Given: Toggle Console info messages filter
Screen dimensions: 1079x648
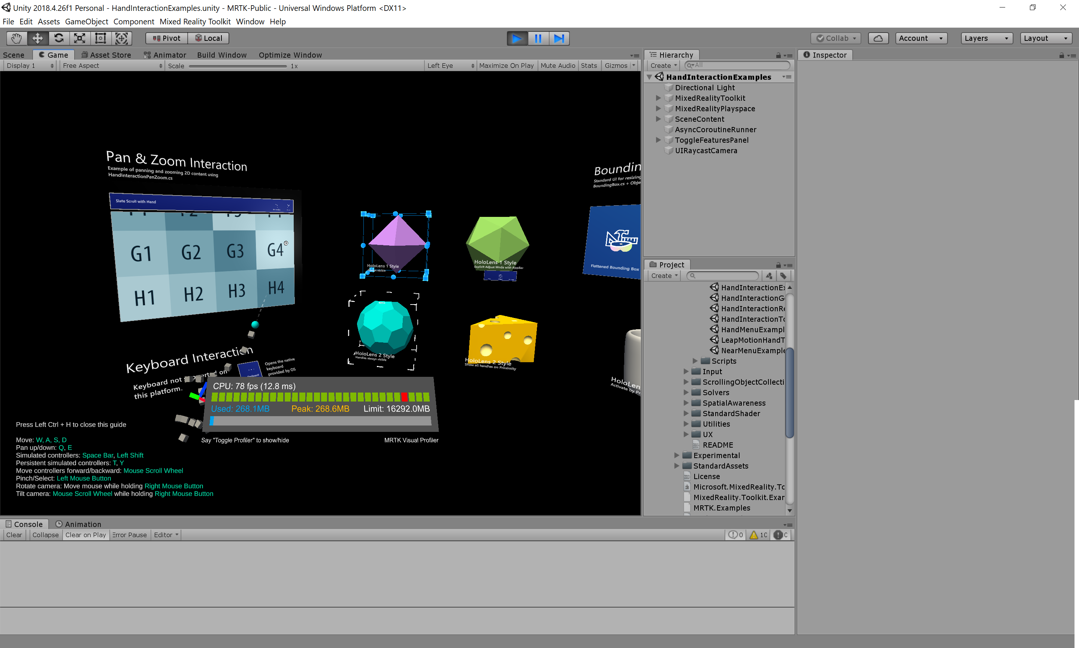Looking at the screenshot, I should point(736,535).
